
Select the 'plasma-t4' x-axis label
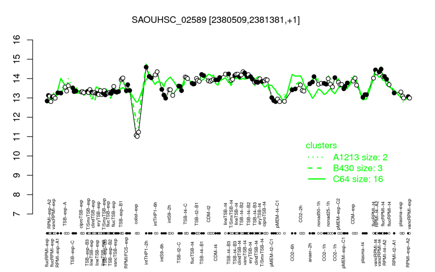point(363,252)
